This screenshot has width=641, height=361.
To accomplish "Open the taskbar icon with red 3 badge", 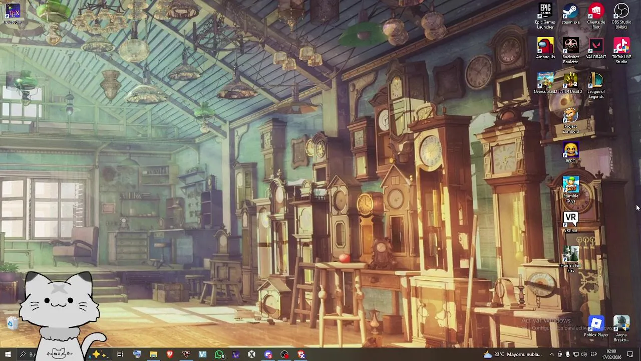I will 268,354.
